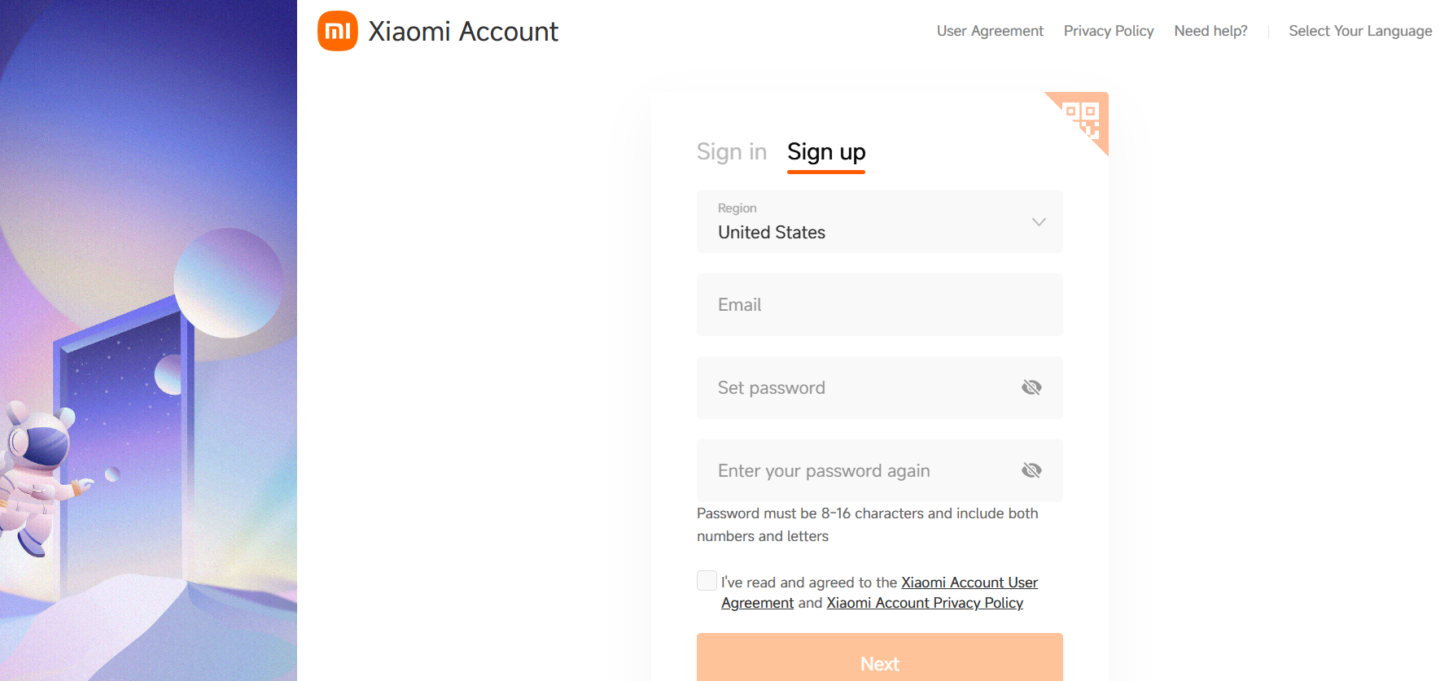1440x681 pixels.
Task: Switch to the Sign in tab
Action: point(731,152)
